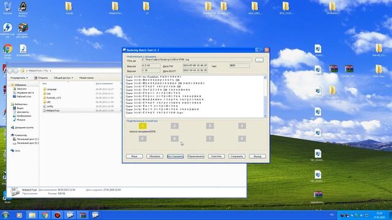Click Загрузки in the Explorer sidebar
The height and width of the screenshot is (220, 392).
tap(20, 89)
